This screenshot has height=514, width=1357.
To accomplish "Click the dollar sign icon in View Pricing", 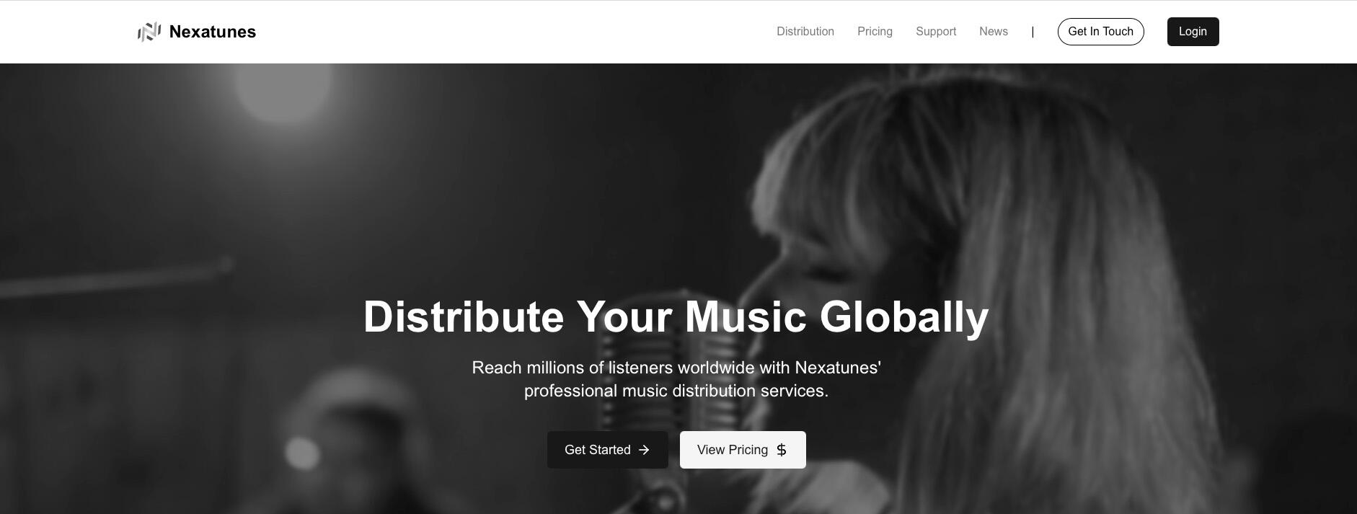I will point(782,450).
